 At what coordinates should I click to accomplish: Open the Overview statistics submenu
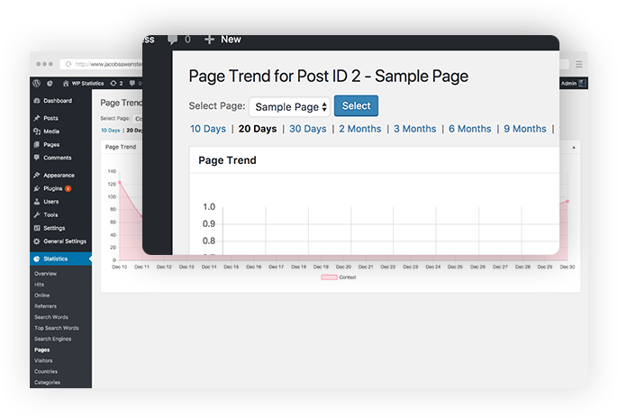coord(45,274)
